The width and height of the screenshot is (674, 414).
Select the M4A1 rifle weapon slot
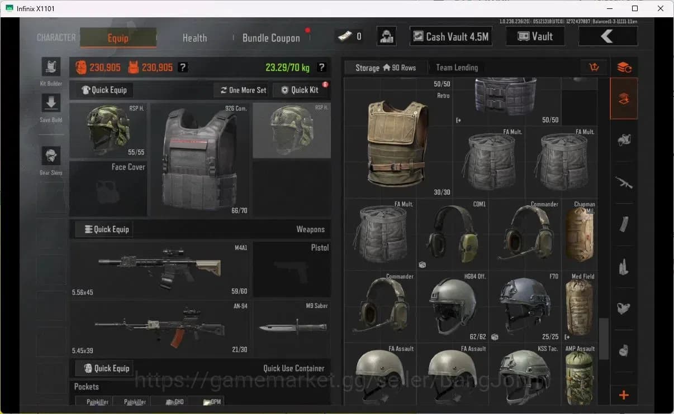[160, 269]
